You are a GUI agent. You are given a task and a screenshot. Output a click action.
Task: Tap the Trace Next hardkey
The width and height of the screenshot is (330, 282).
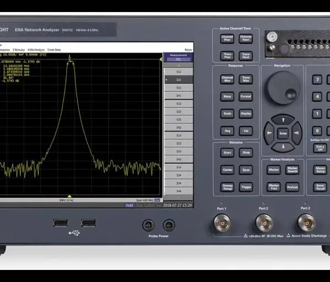[x=246, y=56]
